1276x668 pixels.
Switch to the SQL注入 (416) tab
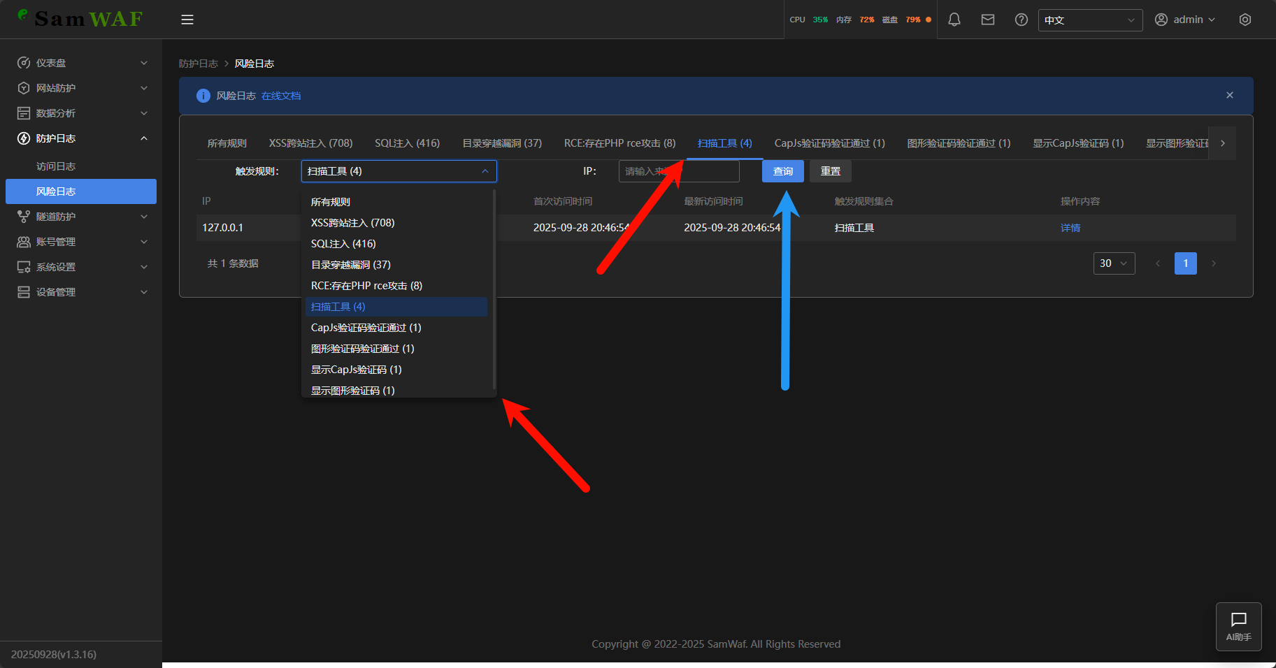click(x=407, y=143)
